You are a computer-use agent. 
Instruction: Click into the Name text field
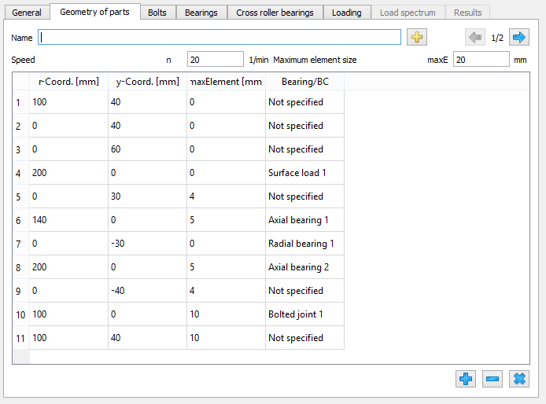[220, 37]
